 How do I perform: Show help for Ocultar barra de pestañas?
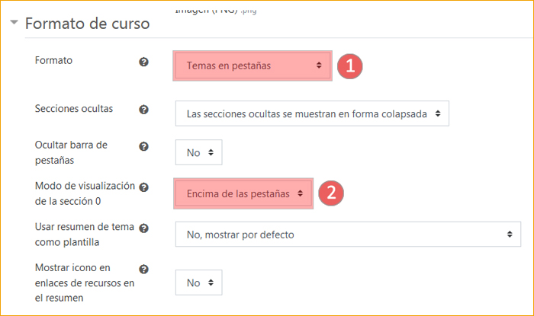tap(143, 145)
